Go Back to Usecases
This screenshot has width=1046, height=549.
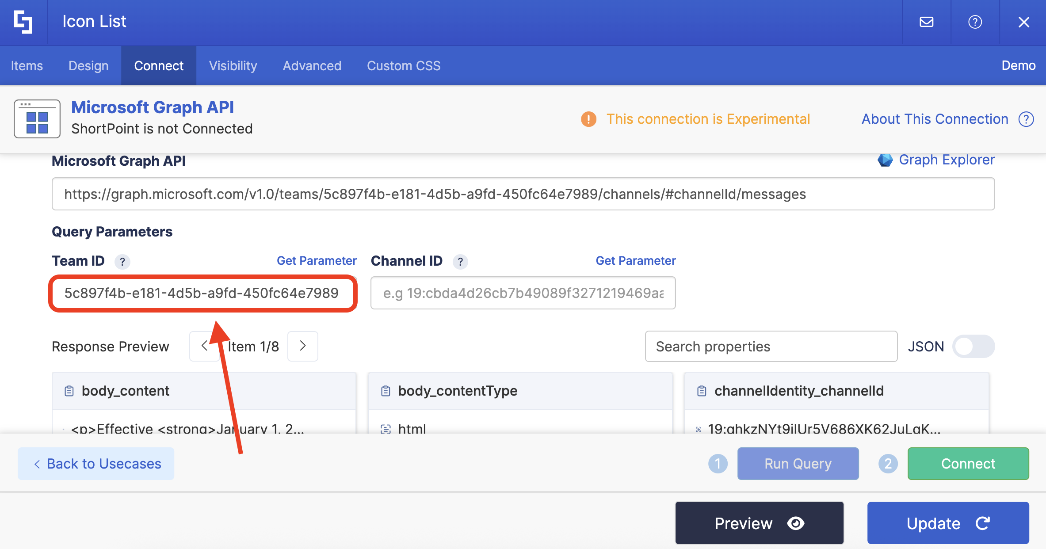click(x=96, y=463)
